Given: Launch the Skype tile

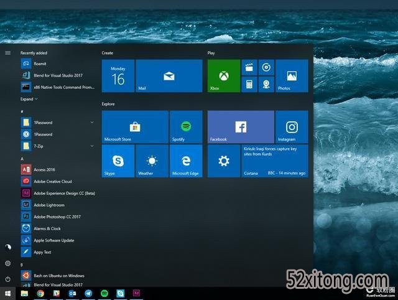Looking at the screenshot, I should [x=118, y=161].
